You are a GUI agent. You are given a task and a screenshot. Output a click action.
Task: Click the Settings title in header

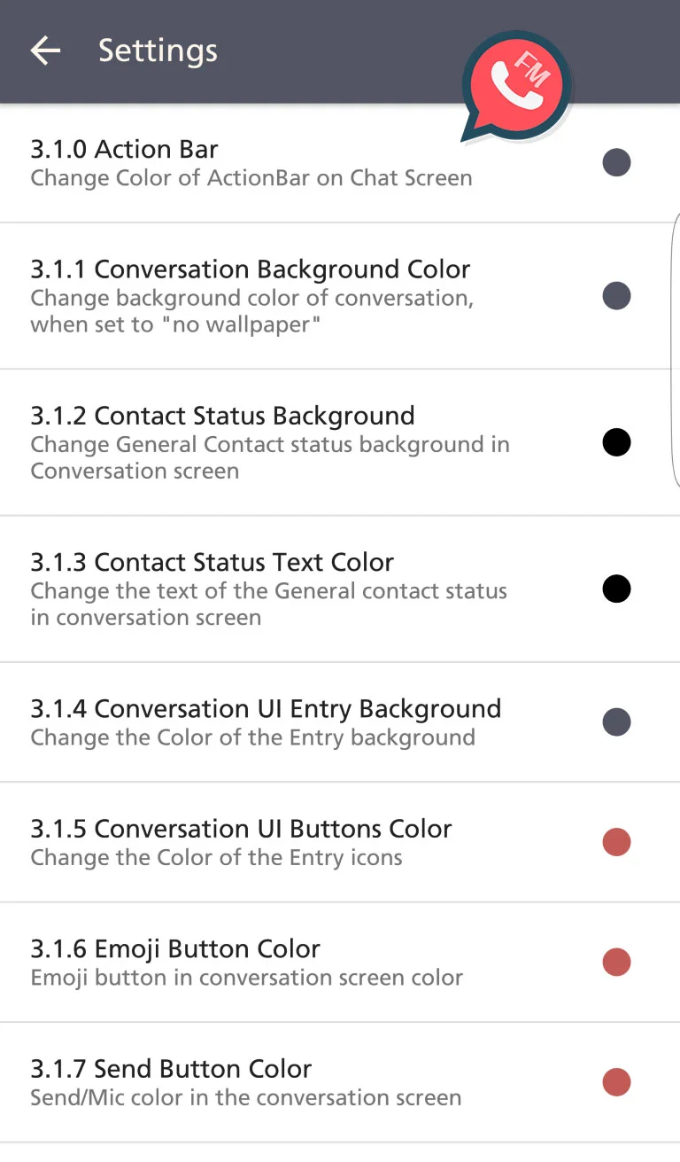[158, 51]
